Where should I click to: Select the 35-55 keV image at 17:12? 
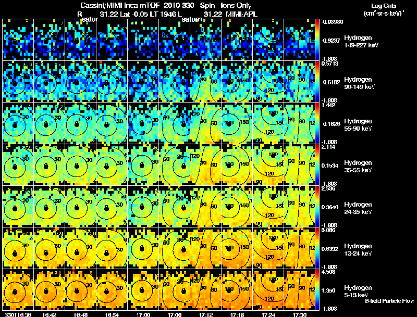(x=205, y=164)
